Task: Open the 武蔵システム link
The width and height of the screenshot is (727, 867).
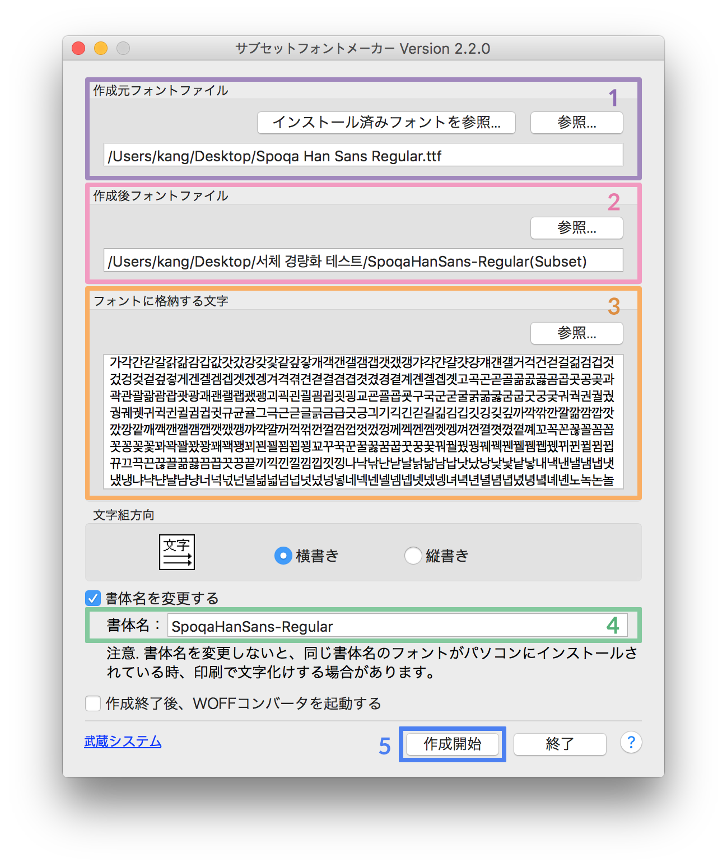Action: (x=123, y=742)
